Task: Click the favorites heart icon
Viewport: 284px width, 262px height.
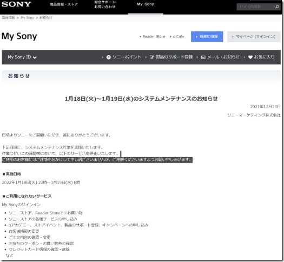Action: pos(250,57)
